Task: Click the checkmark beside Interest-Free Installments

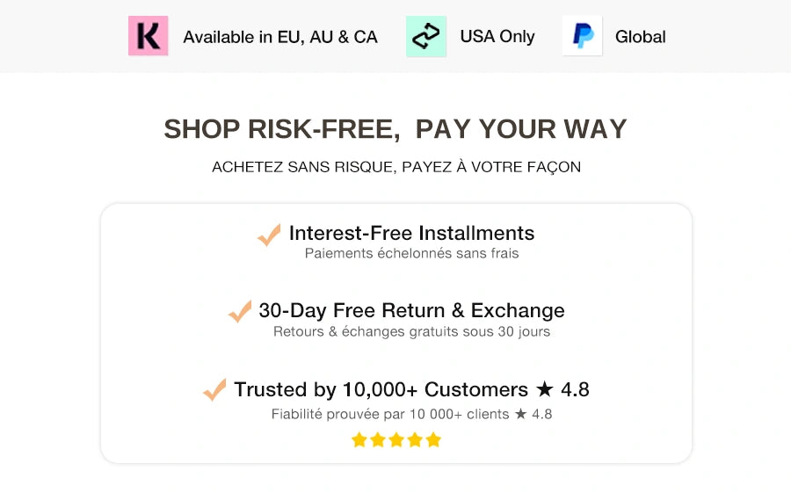Action: (x=269, y=235)
